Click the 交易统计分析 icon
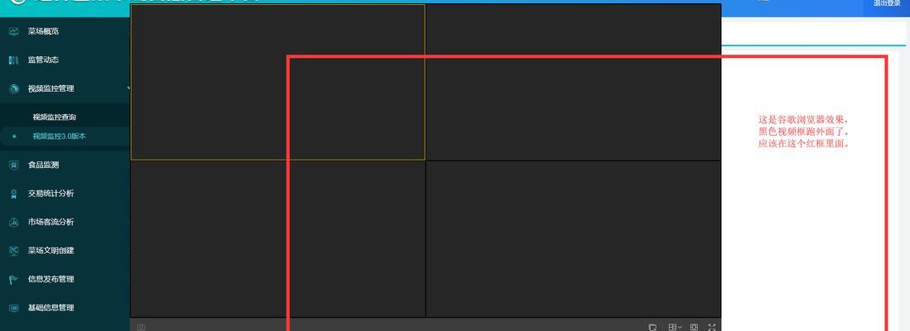The height and width of the screenshot is (331, 910). point(14,194)
